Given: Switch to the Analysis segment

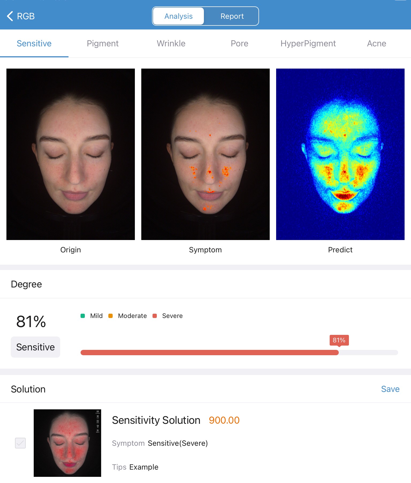Looking at the screenshot, I should coord(178,16).
